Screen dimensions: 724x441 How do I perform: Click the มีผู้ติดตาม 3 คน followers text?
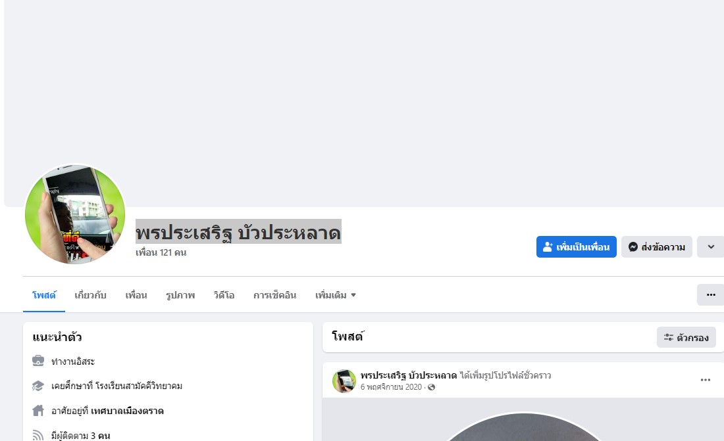click(x=81, y=436)
